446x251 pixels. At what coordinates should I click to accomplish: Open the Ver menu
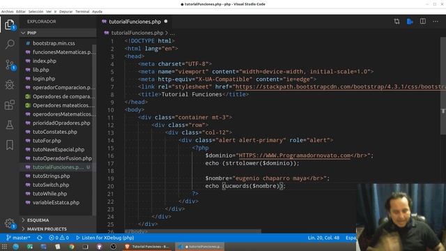49,12
